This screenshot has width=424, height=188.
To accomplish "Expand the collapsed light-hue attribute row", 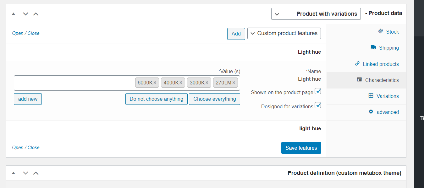I will pyautogui.click(x=310, y=128).
